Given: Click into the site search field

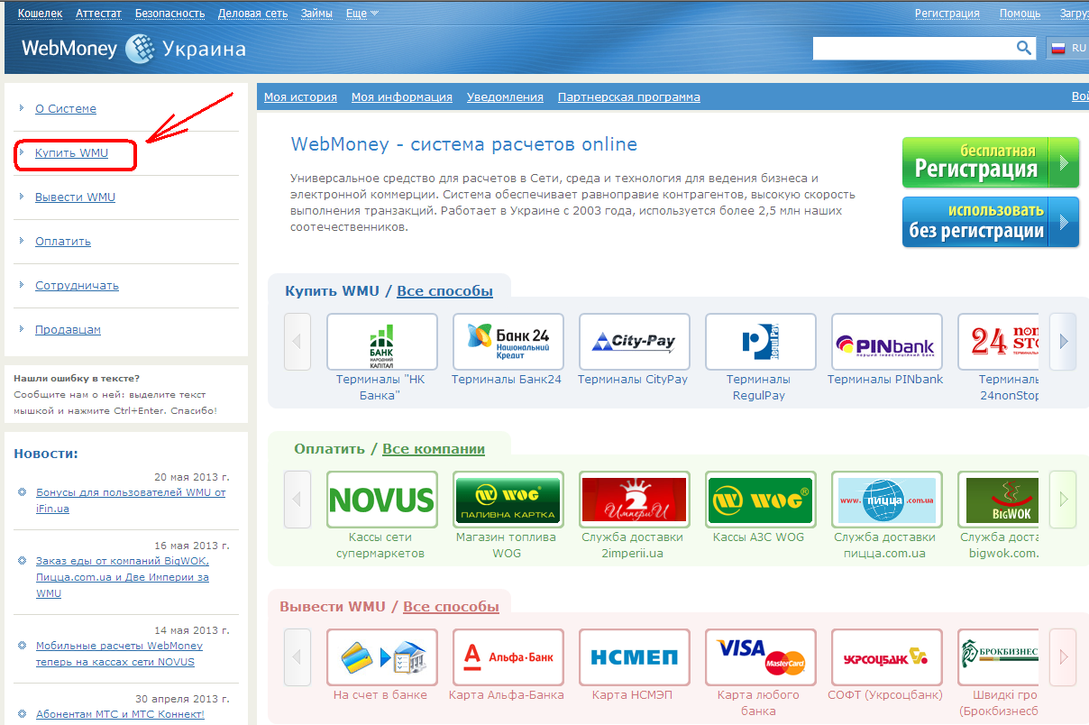Looking at the screenshot, I should click(x=913, y=48).
